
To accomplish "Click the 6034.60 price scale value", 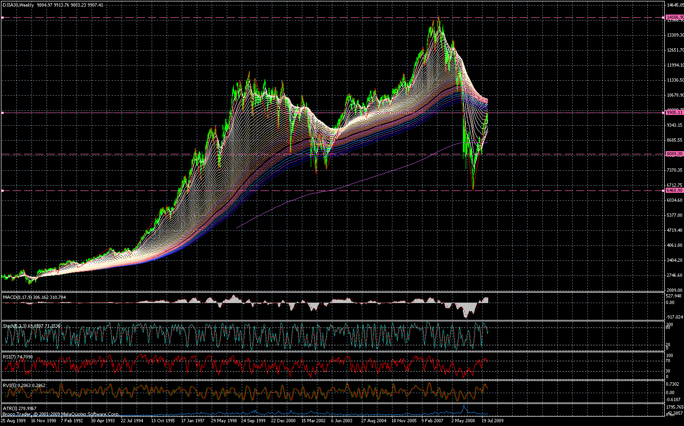I will pyautogui.click(x=675, y=200).
